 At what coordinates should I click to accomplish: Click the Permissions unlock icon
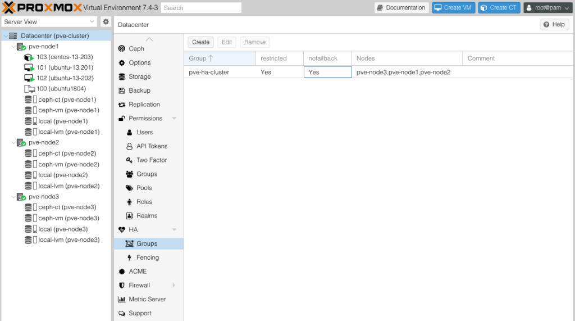[122, 118]
